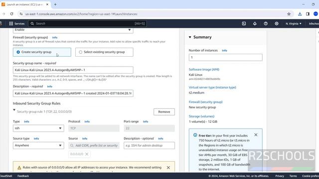This screenshot has height=179, width=319.
Task: Open the settings gear in AWS header
Action: coord(277,23)
